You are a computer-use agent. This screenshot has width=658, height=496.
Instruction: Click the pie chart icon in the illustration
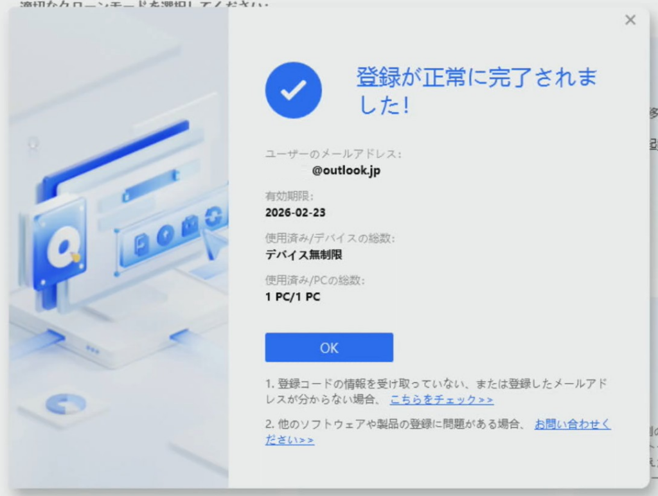(x=65, y=403)
